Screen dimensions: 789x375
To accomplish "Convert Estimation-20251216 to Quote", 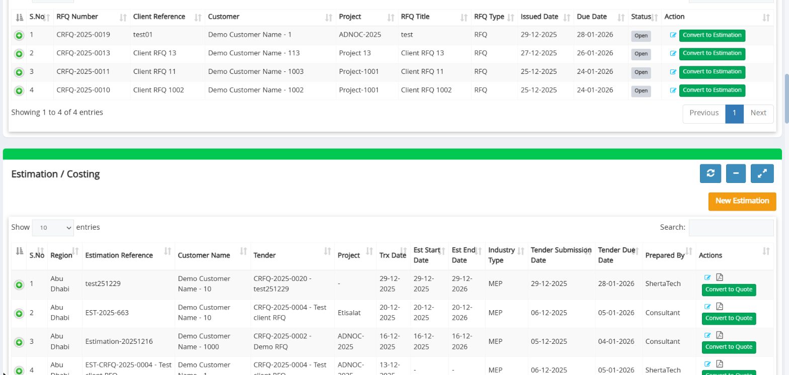I will [x=729, y=347].
